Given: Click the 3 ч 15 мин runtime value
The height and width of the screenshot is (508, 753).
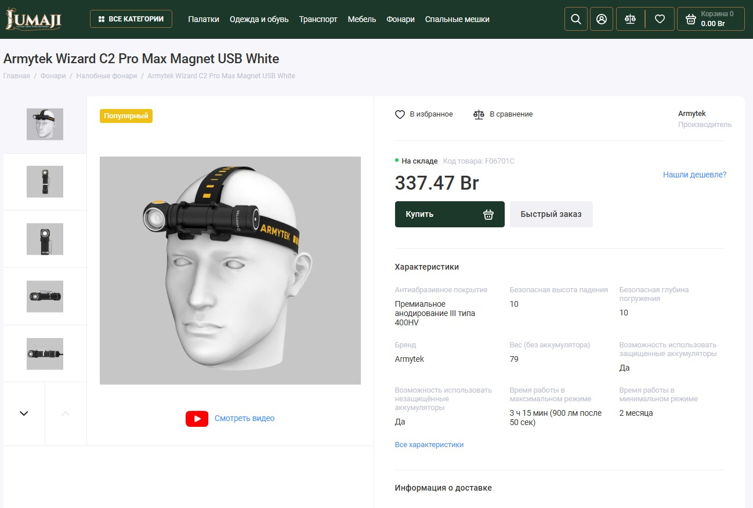Looking at the screenshot, I should pos(556,418).
